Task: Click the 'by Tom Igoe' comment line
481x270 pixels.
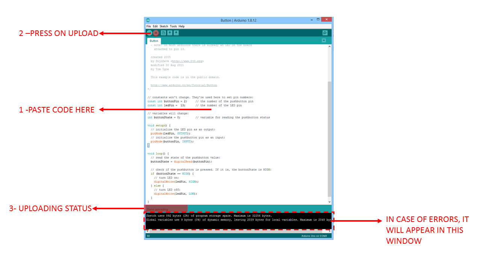Action: tap(160, 69)
